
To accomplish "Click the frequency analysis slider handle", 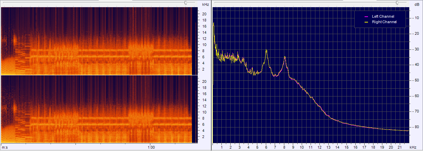I will click(x=397, y=3).
